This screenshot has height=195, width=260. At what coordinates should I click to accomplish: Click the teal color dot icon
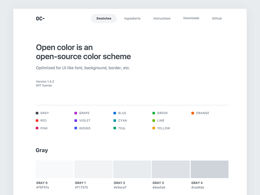(115, 128)
